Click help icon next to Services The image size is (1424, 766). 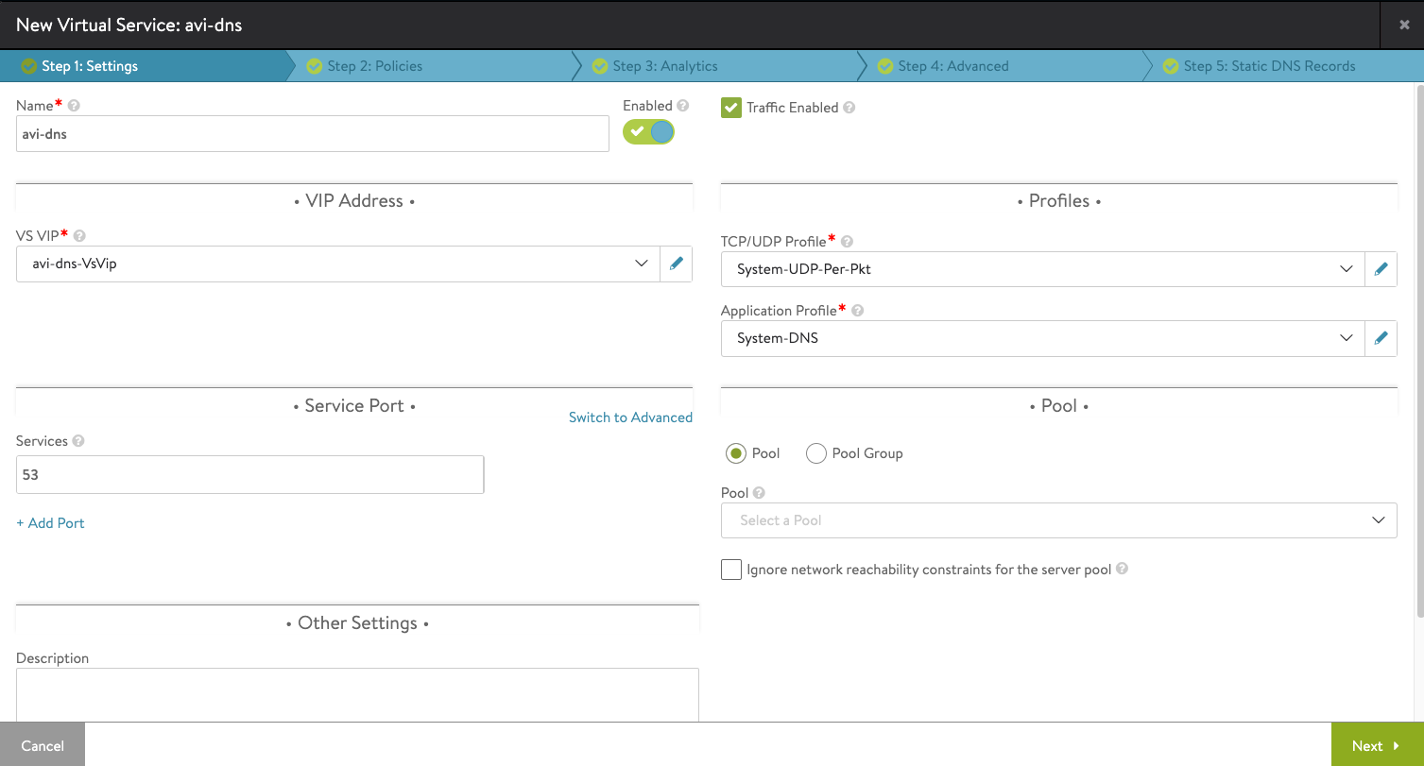click(78, 441)
